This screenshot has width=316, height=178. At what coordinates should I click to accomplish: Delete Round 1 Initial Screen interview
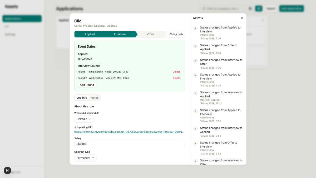coord(176,72)
